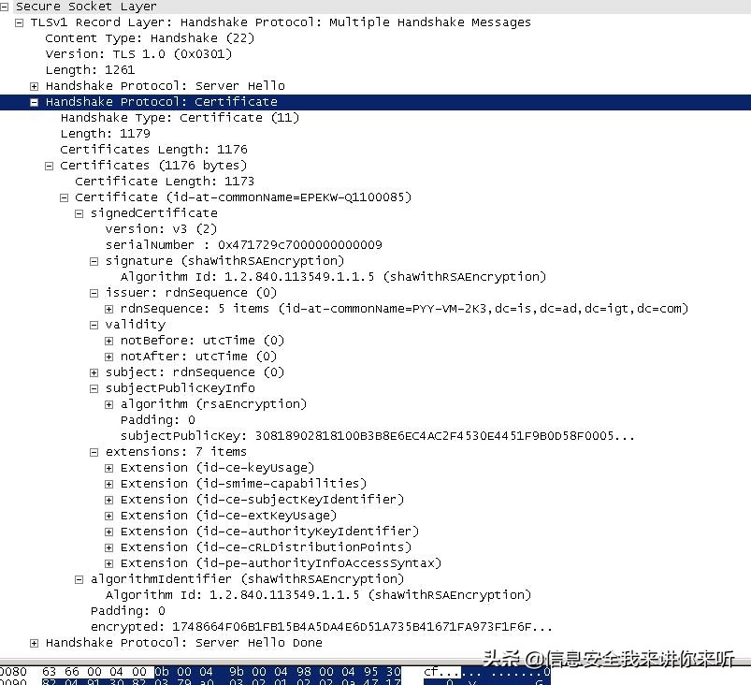Collapse the subjectPublicKeyInfo node

click(94, 388)
